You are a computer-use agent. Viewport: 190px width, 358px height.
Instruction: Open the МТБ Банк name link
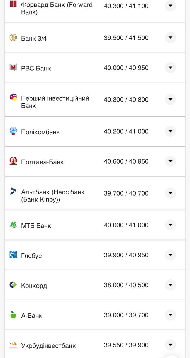coord(36,225)
